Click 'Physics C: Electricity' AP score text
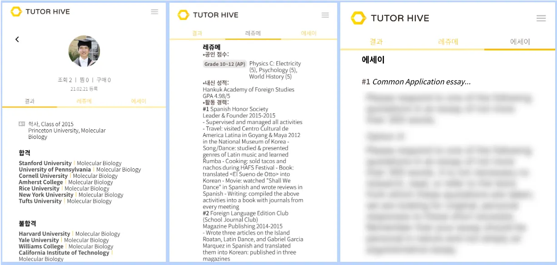The image size is (557, 265). [275, 64]
